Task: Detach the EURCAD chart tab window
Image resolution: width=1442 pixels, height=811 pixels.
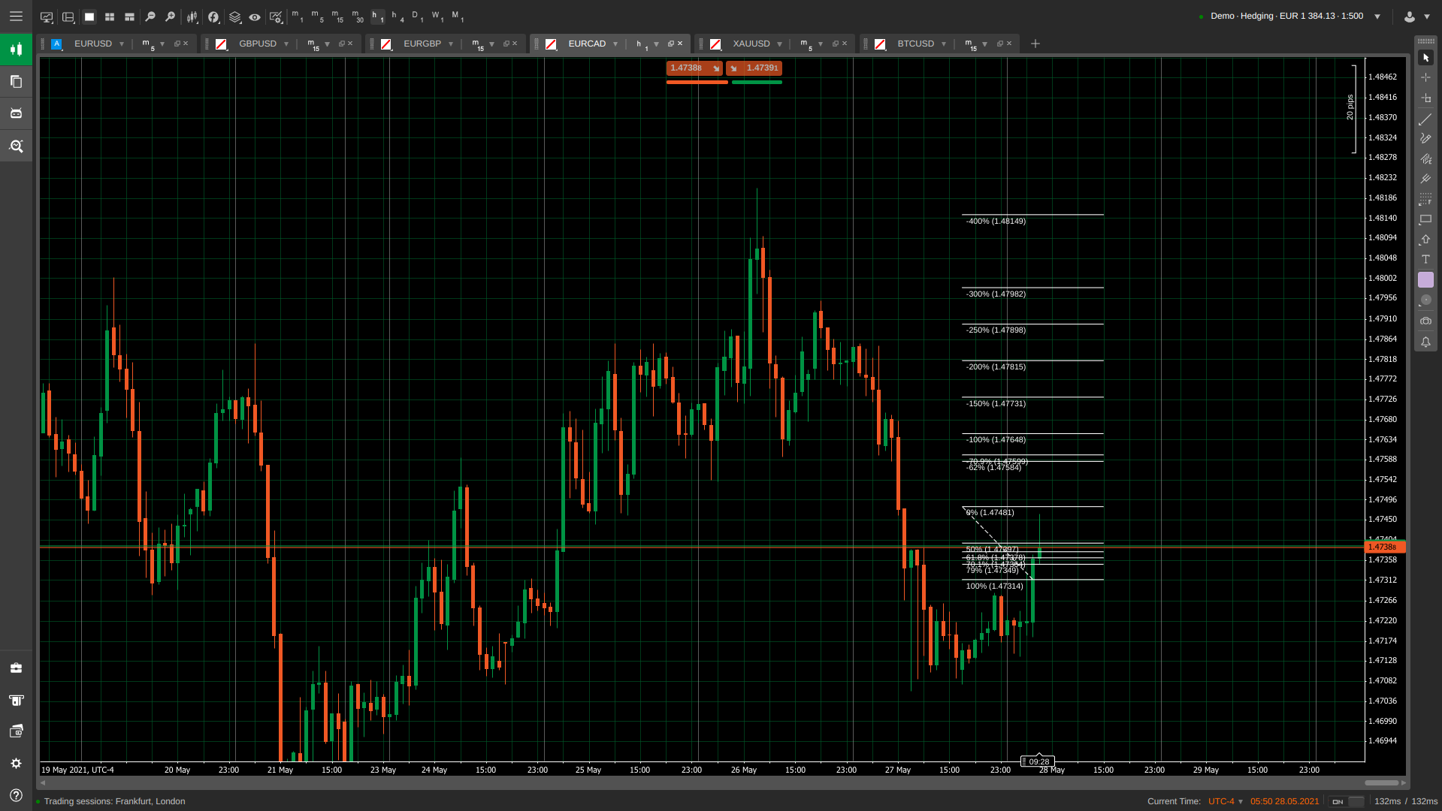Action: click(670, 44)
